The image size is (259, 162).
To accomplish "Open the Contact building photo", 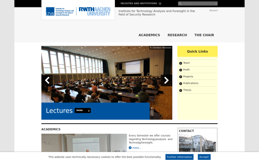I will pyautogui.click(x=197, y=143).
